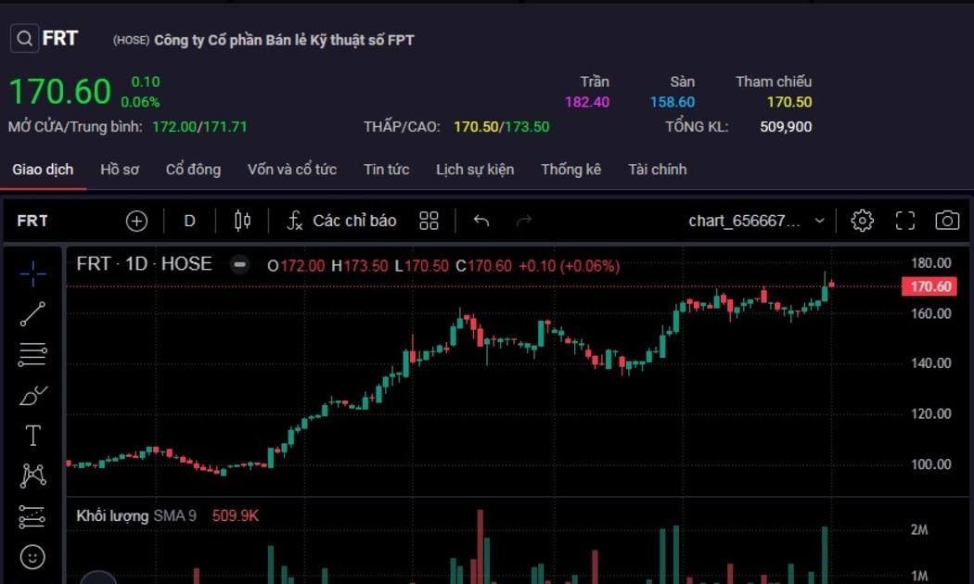Switch to the Tài chính tab

point(657,170)
